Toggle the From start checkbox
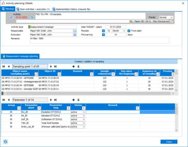Image resolution: width=188 pixels, height=147 pixels. coord(129,31)
